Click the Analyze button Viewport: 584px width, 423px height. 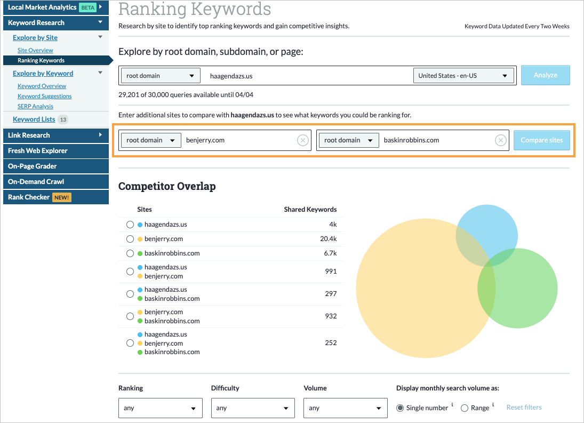(545, 75)
